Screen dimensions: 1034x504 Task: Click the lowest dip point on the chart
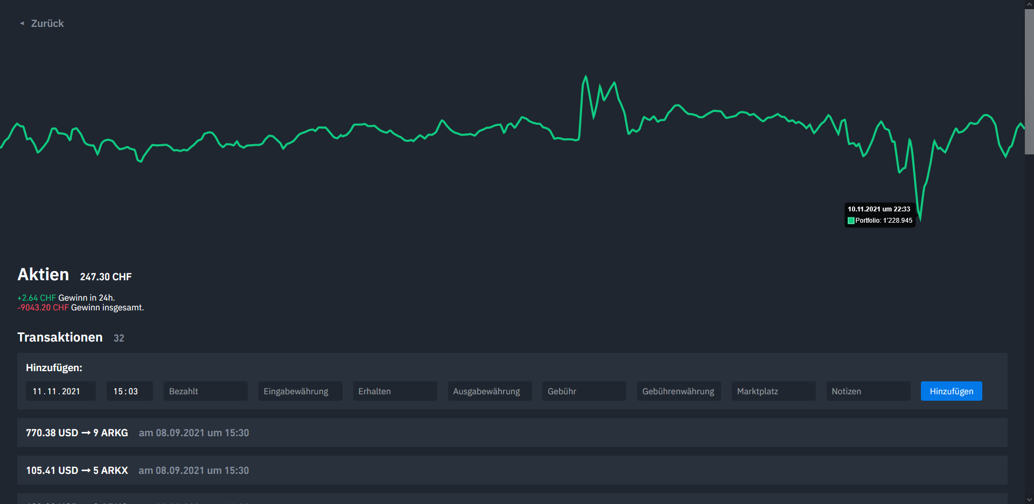coord(920,218)
